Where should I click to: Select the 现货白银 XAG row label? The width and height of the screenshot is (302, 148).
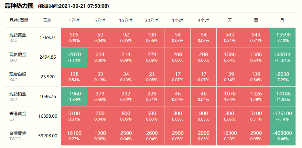click(x=18, y=77)
